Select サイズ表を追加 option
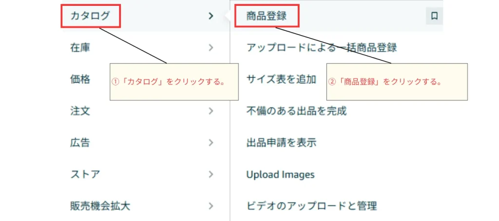The width and height of the screenshot is (499, 221). point(281,79)
